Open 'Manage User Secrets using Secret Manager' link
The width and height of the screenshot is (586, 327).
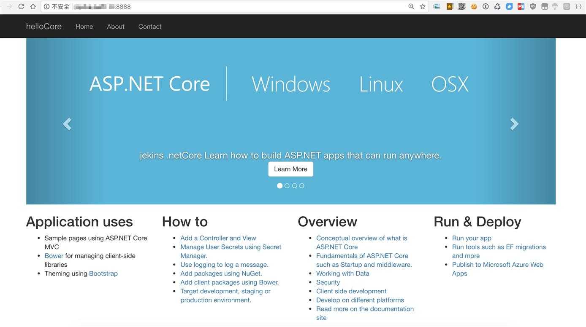click(231, 251)
